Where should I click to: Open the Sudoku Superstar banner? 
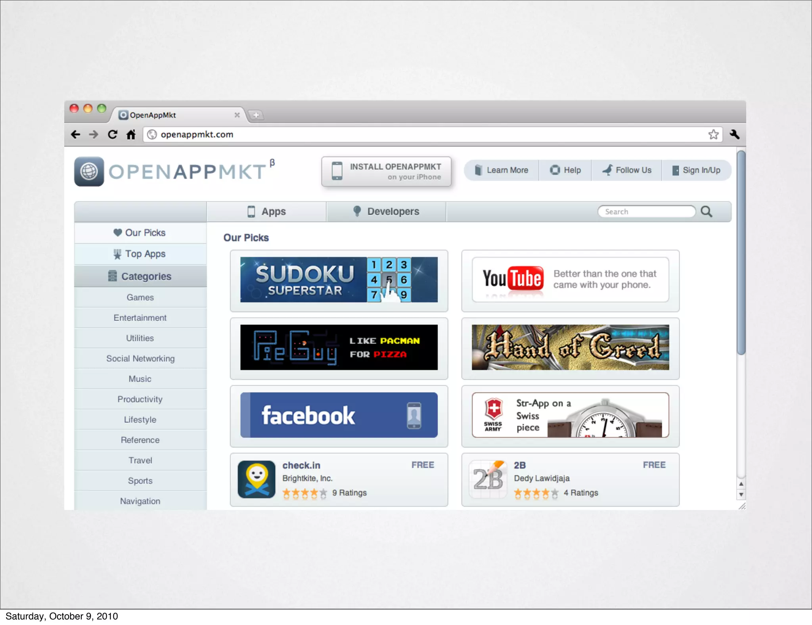click(x=339, y=280)
